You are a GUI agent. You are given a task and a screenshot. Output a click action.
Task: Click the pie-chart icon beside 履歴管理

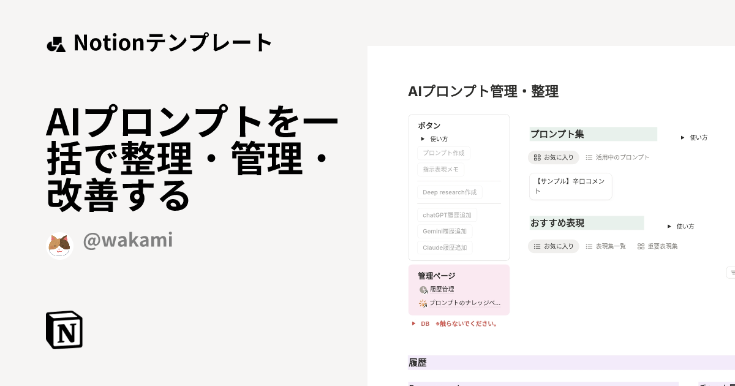coord(423,290)
